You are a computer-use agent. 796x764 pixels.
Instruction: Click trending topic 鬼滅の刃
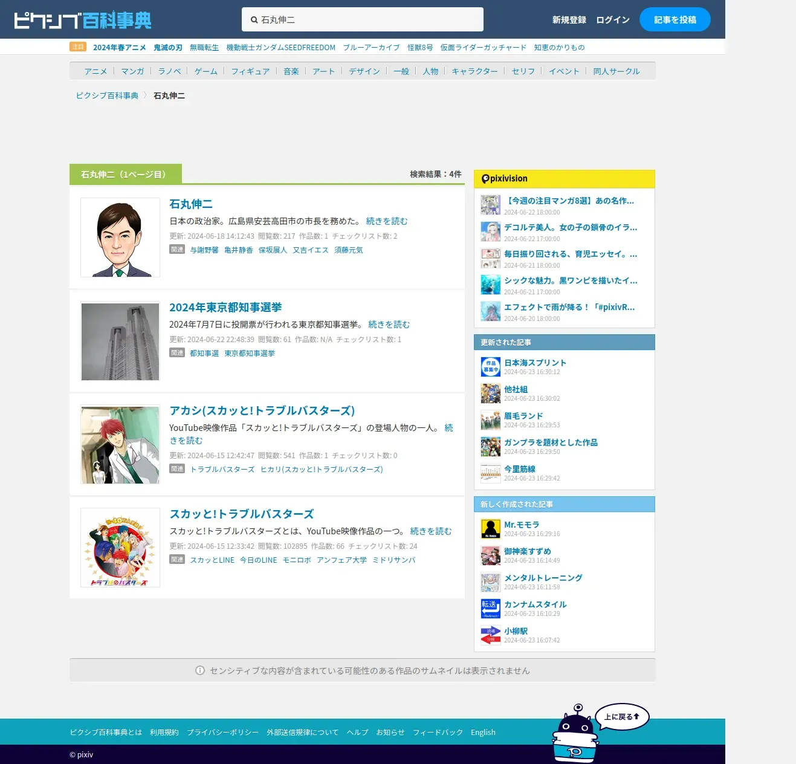[x=168, y=48]
